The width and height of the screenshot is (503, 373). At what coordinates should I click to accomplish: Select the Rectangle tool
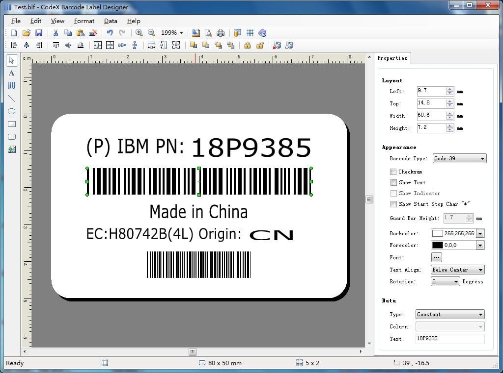click(12, 124)
